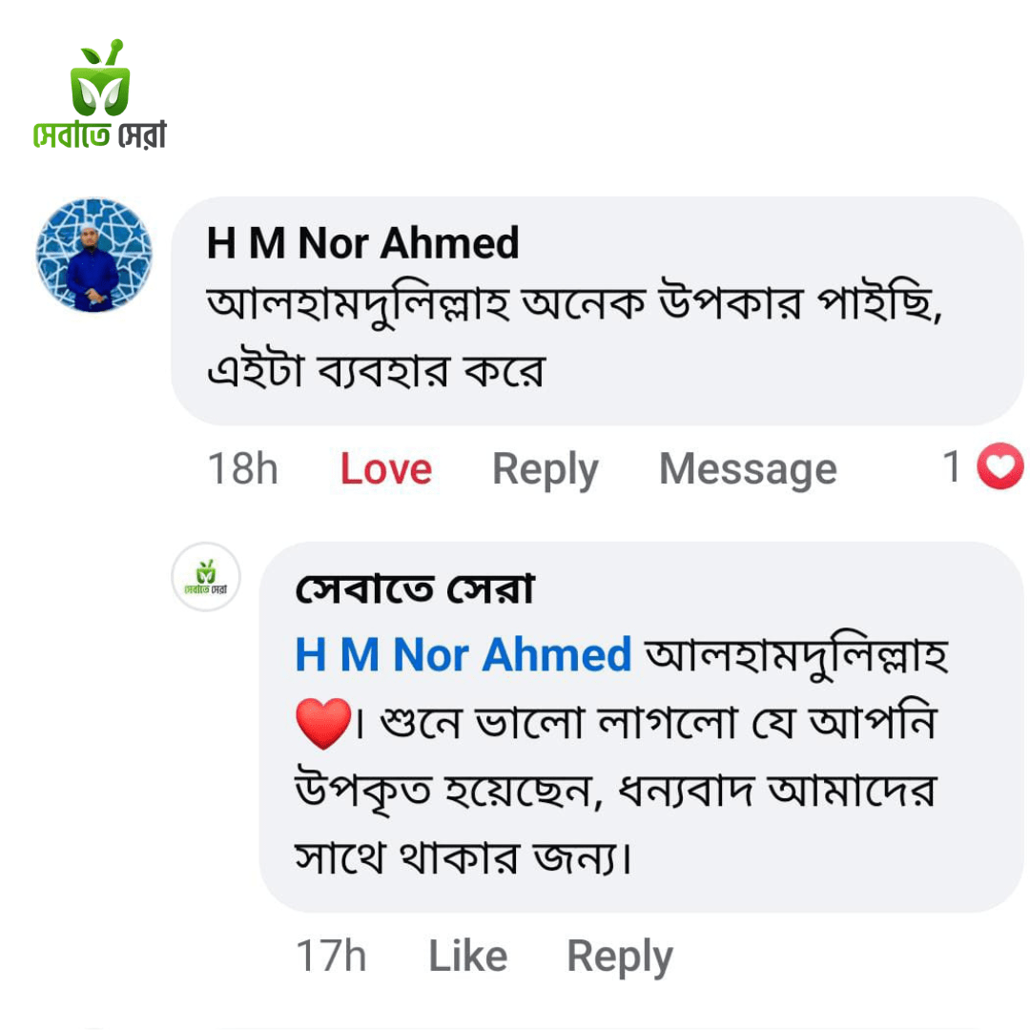Open the bold H M Nor Ahmed commenter name

click(x=362, y=244)
